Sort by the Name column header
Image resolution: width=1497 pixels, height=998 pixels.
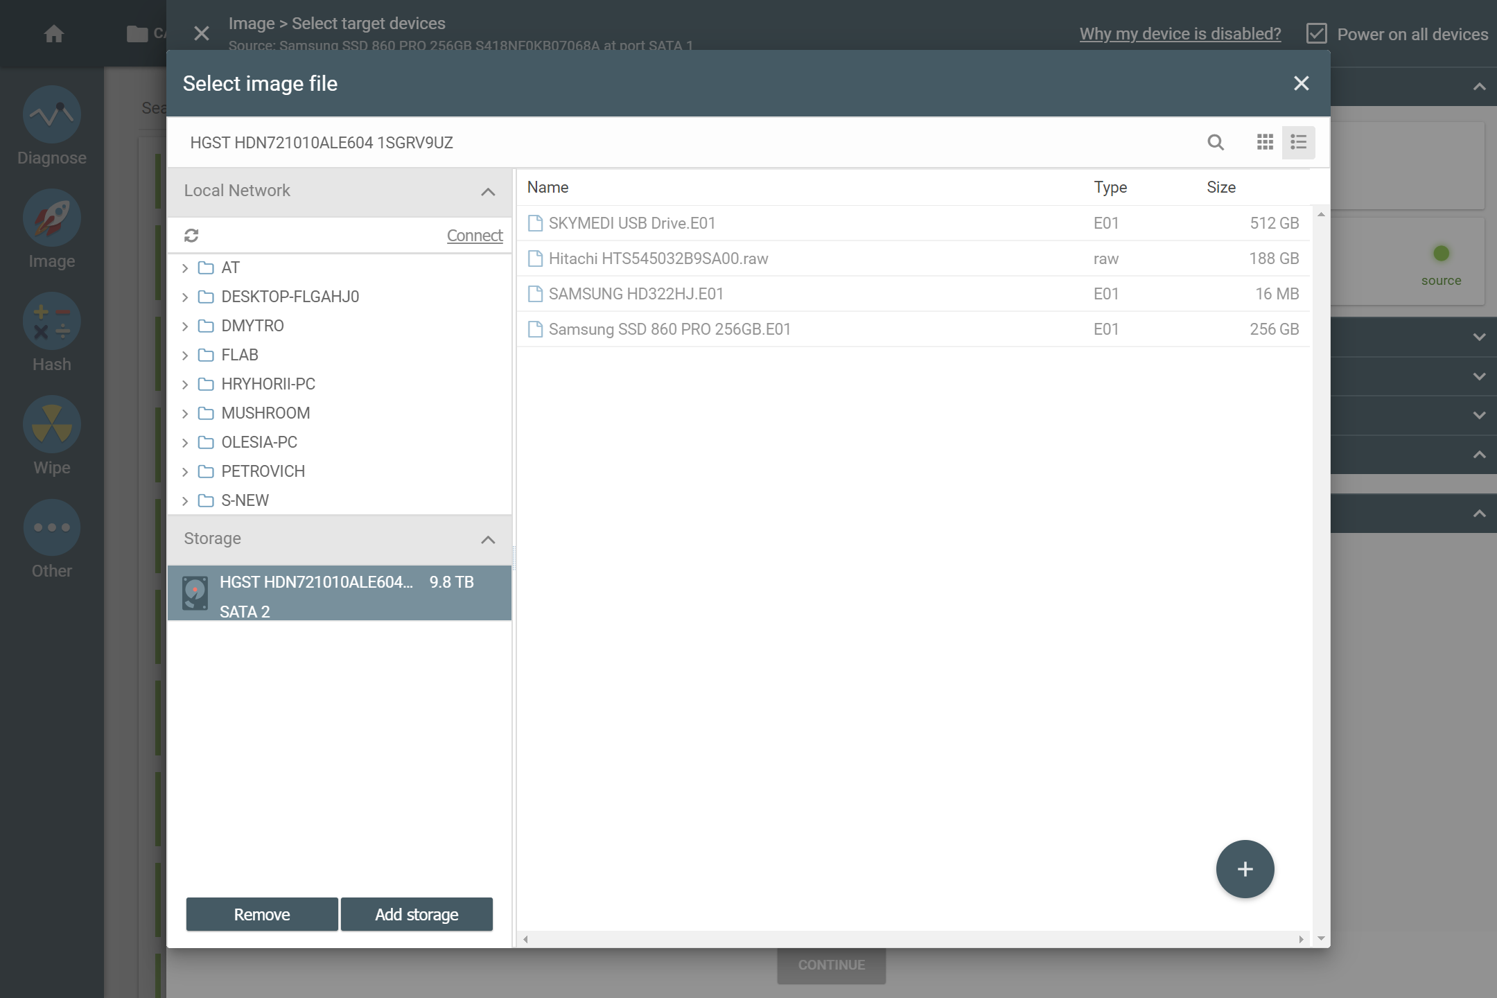pyautogui.click(x=548, y=187)
